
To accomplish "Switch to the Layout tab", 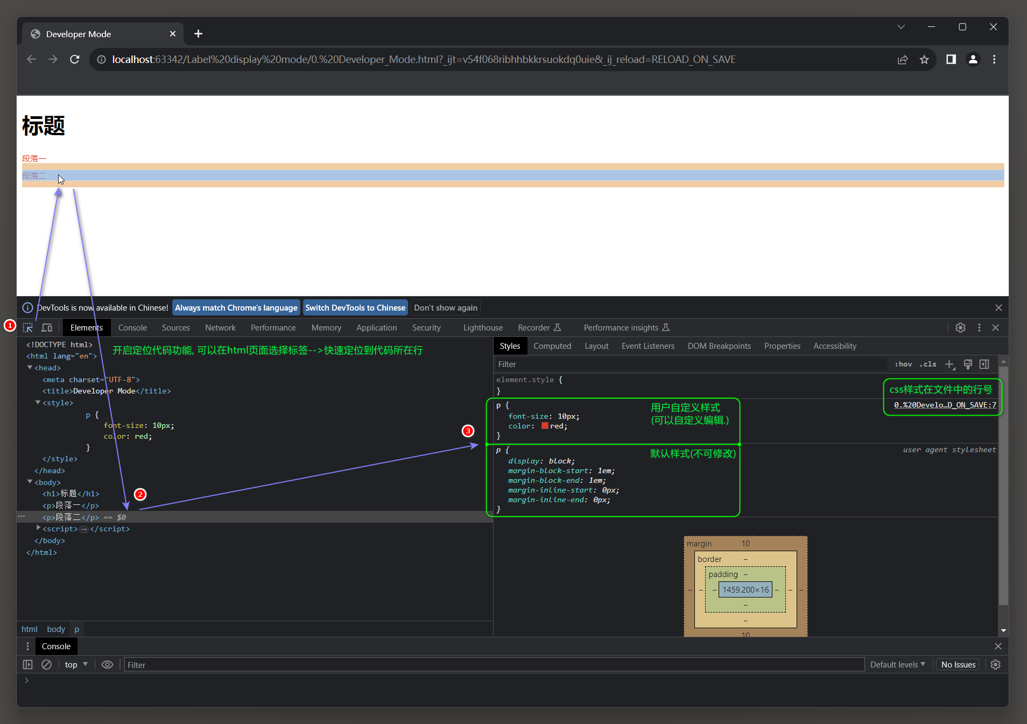I will tap(596, 346).
